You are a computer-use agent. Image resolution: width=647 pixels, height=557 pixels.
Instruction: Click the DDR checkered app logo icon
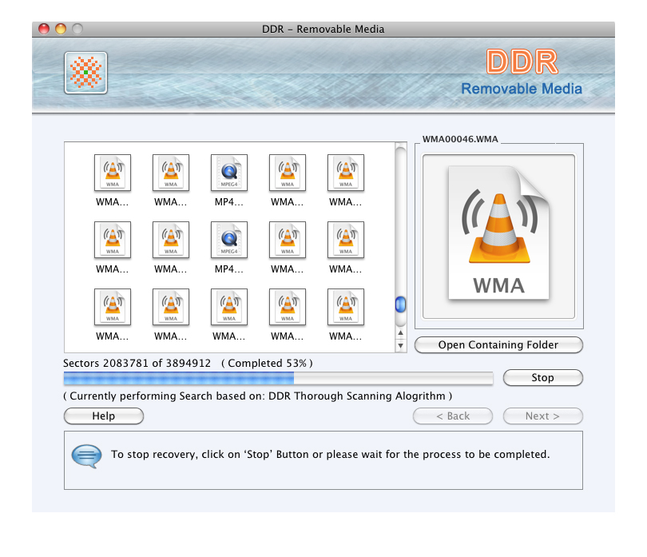(85, 73)
